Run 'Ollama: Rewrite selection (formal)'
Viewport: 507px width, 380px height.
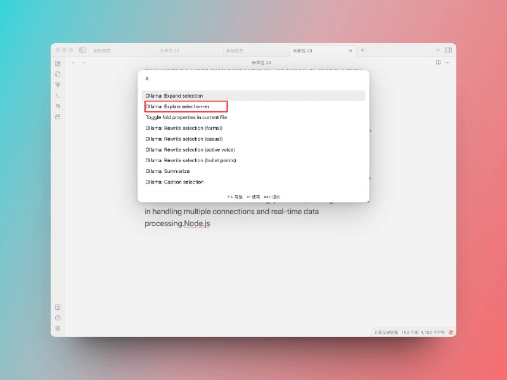click(253, 128)
